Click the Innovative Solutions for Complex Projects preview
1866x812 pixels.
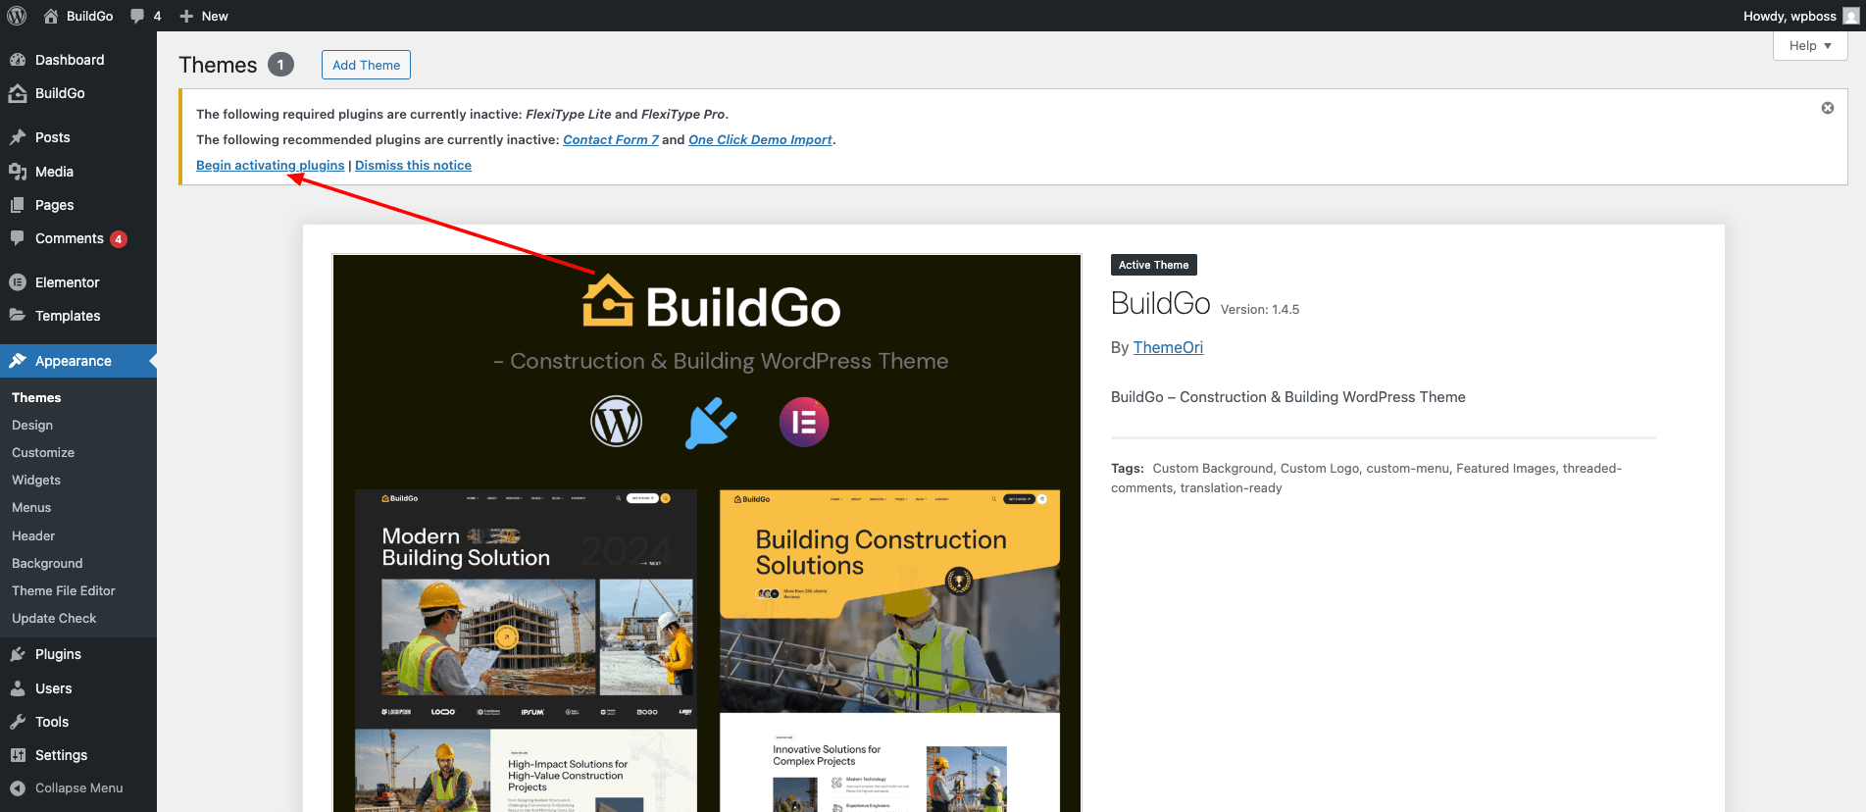(x=890, y=763)
